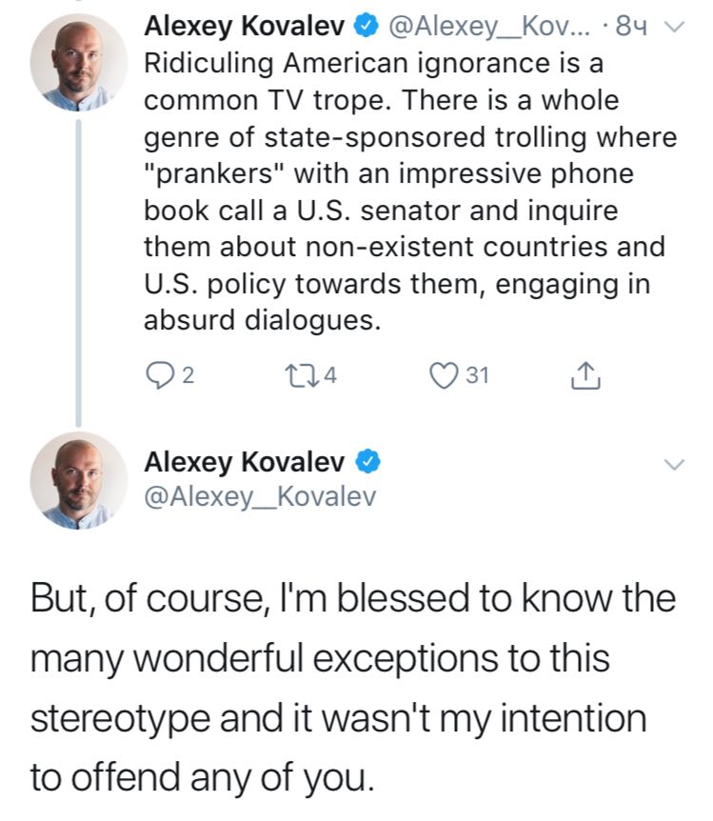This screenshot has width=713, height=821.
Task: Click the like count number 31
Action: (x=478, y=375)
